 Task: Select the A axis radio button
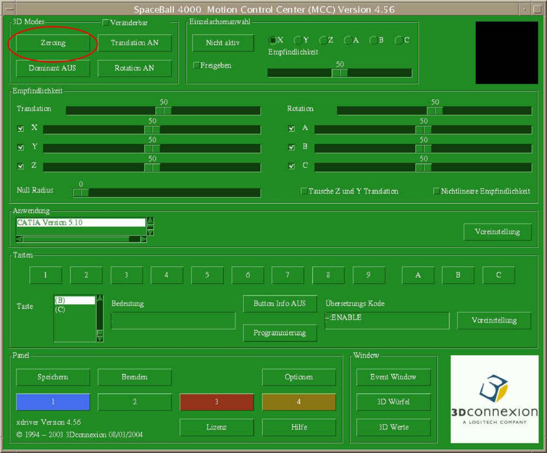(x=348, y=40)
